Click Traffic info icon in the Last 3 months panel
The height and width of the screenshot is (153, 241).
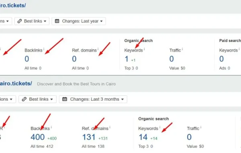pos(201,127)
